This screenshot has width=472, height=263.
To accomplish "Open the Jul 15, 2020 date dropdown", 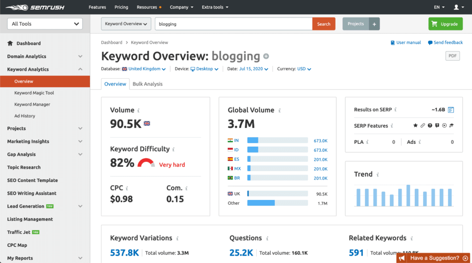I will (x=254, y=69).
